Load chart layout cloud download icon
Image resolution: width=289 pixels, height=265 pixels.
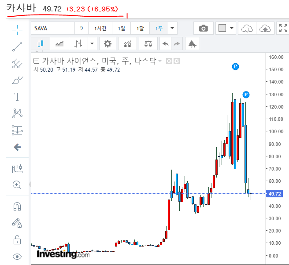pos(247,28)
